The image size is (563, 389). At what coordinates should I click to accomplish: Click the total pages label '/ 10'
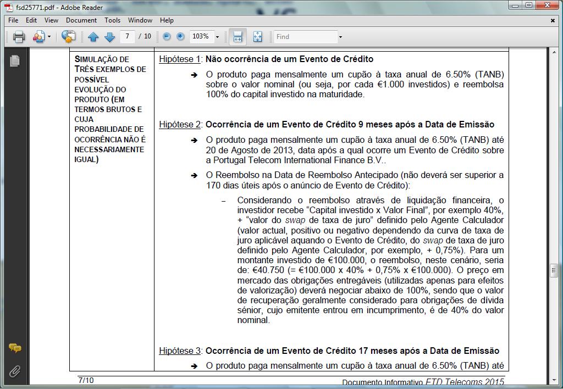[145, 36]
